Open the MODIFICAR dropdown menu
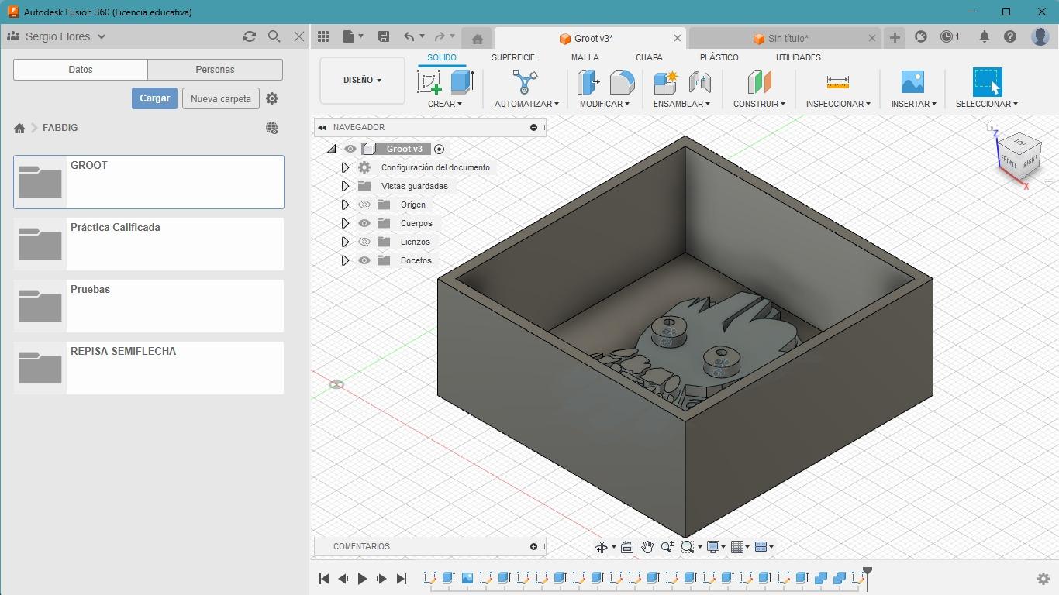 (x=605, y=104)
